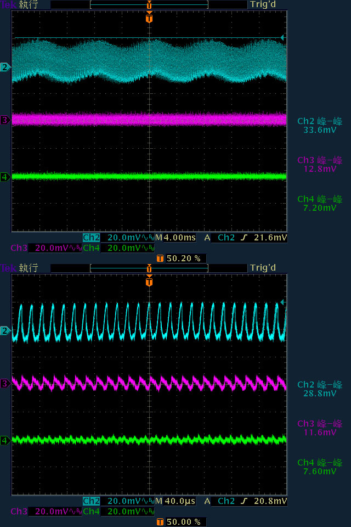
Task: Click the Tek logo above the 4.00ms capture
Action: tap(8, 5)
